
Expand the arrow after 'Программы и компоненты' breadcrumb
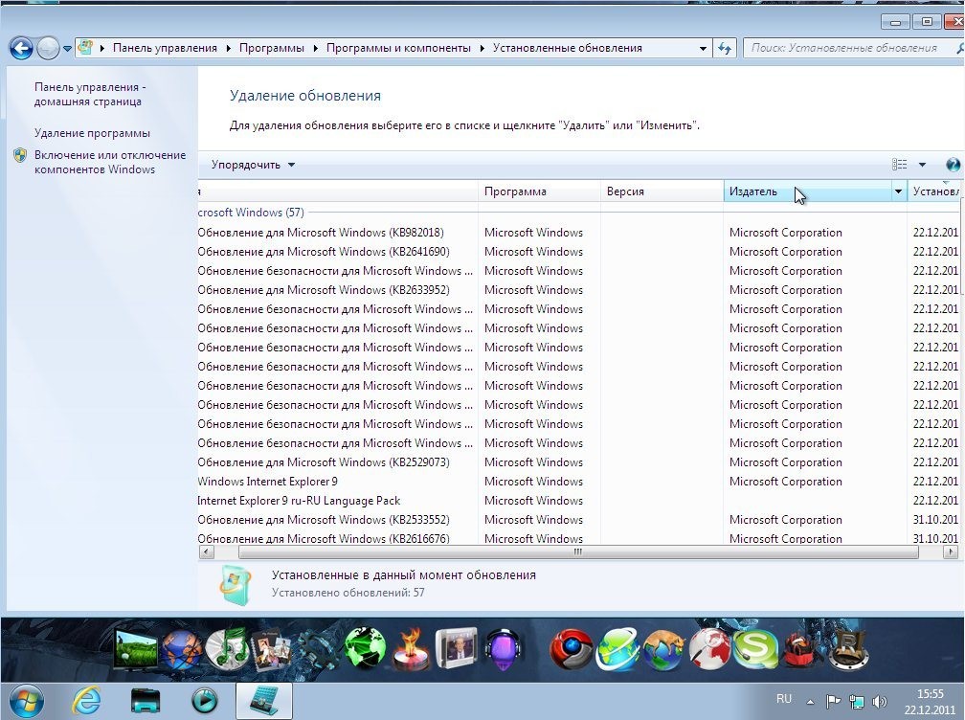[x=482, y=48]
